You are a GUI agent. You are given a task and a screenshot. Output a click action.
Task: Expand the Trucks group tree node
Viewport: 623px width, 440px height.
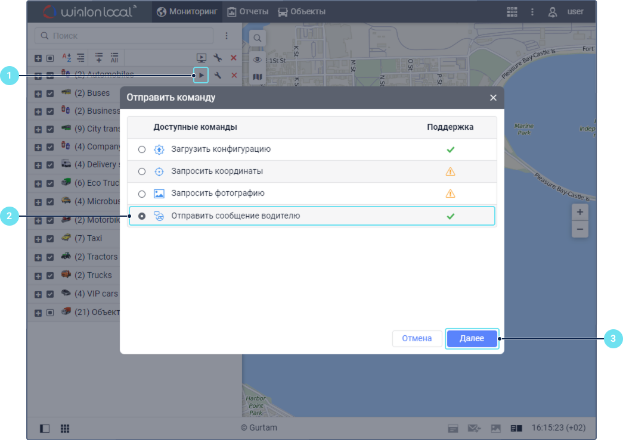tap(38, 276)
